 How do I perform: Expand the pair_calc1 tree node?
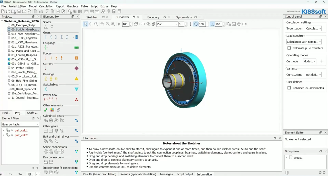pos(3,130)
